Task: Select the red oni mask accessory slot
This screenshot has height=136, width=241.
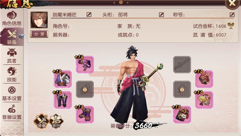Action: coord(204,79)
